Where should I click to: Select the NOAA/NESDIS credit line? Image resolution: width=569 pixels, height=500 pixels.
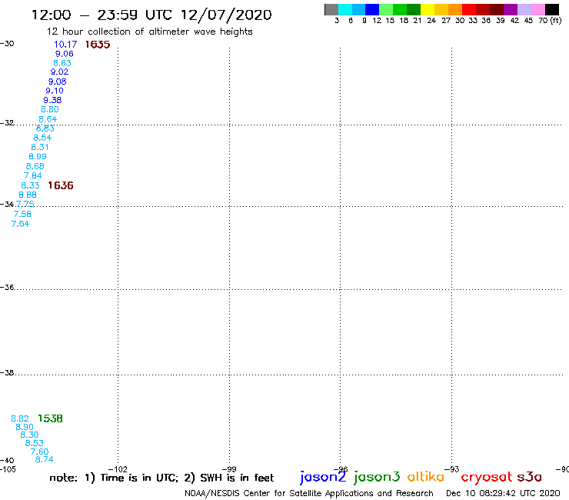[x=309, y=493]
